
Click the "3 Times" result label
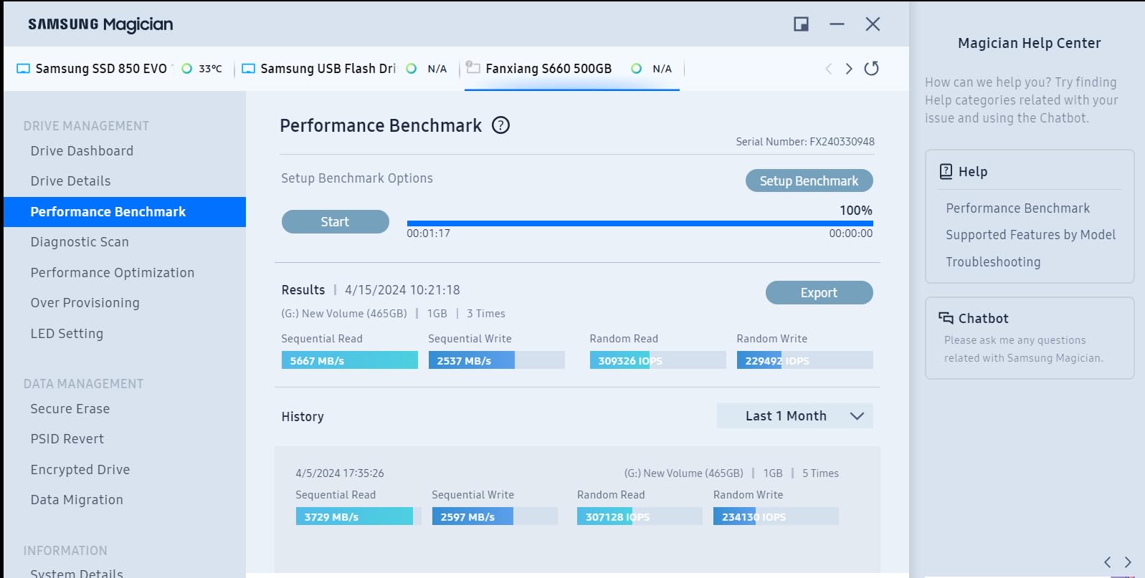[x=486, y=314]
